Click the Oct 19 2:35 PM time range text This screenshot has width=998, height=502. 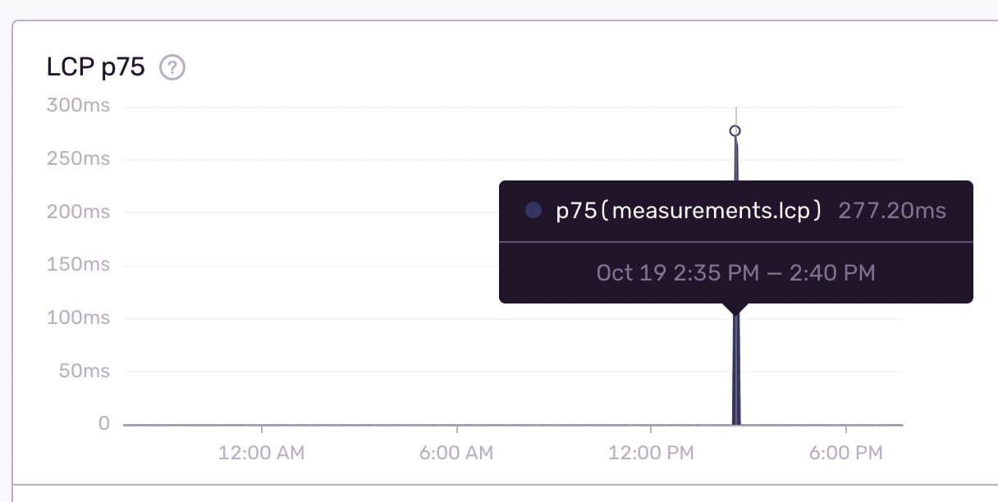[x=735, y=272]
